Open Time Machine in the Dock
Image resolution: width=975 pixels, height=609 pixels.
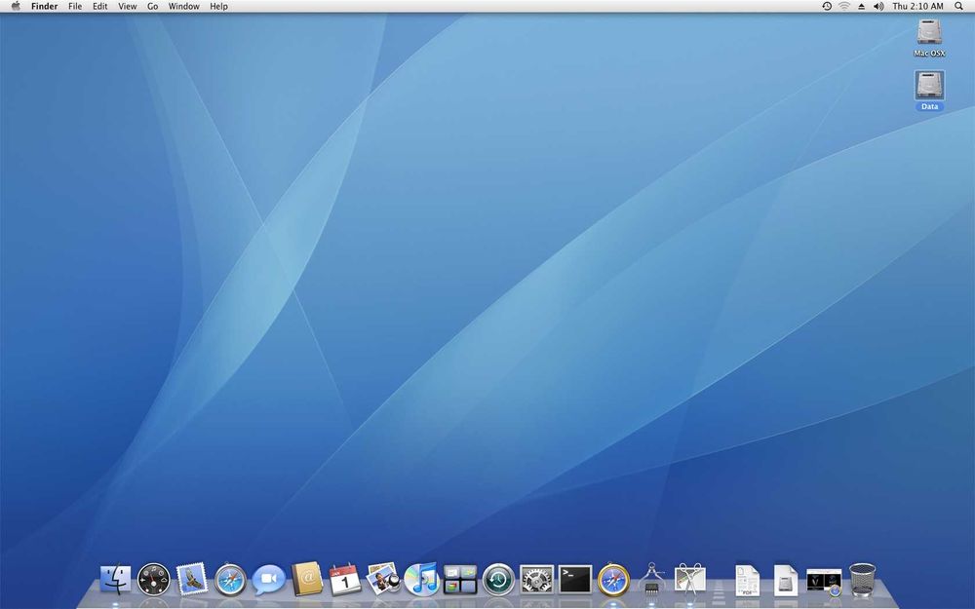pos(498,579)
